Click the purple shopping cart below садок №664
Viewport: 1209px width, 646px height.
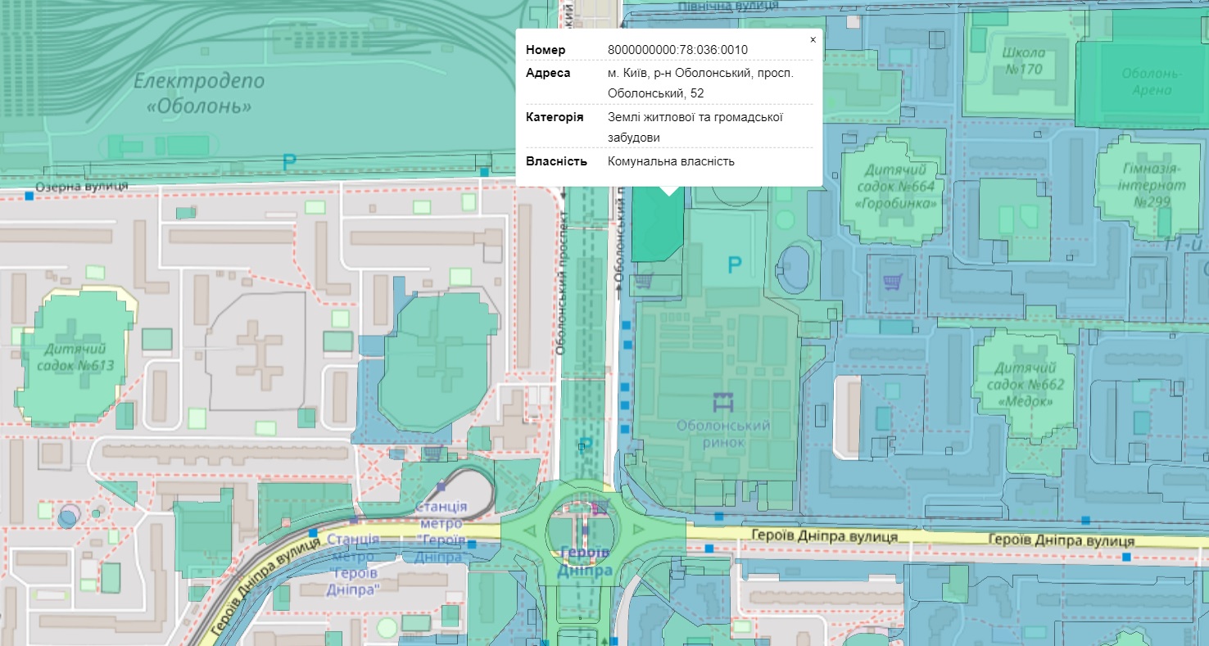[x=891, y=282]
